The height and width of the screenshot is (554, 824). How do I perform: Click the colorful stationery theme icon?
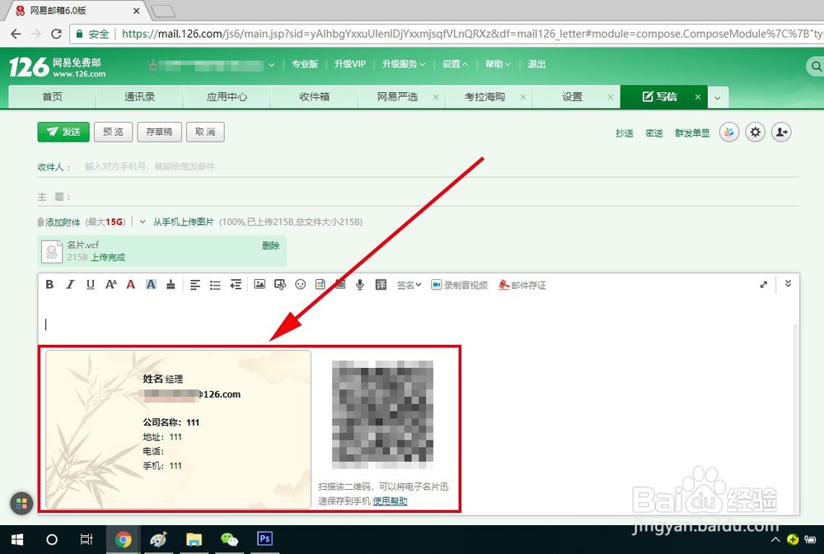(x=729, y=133)
